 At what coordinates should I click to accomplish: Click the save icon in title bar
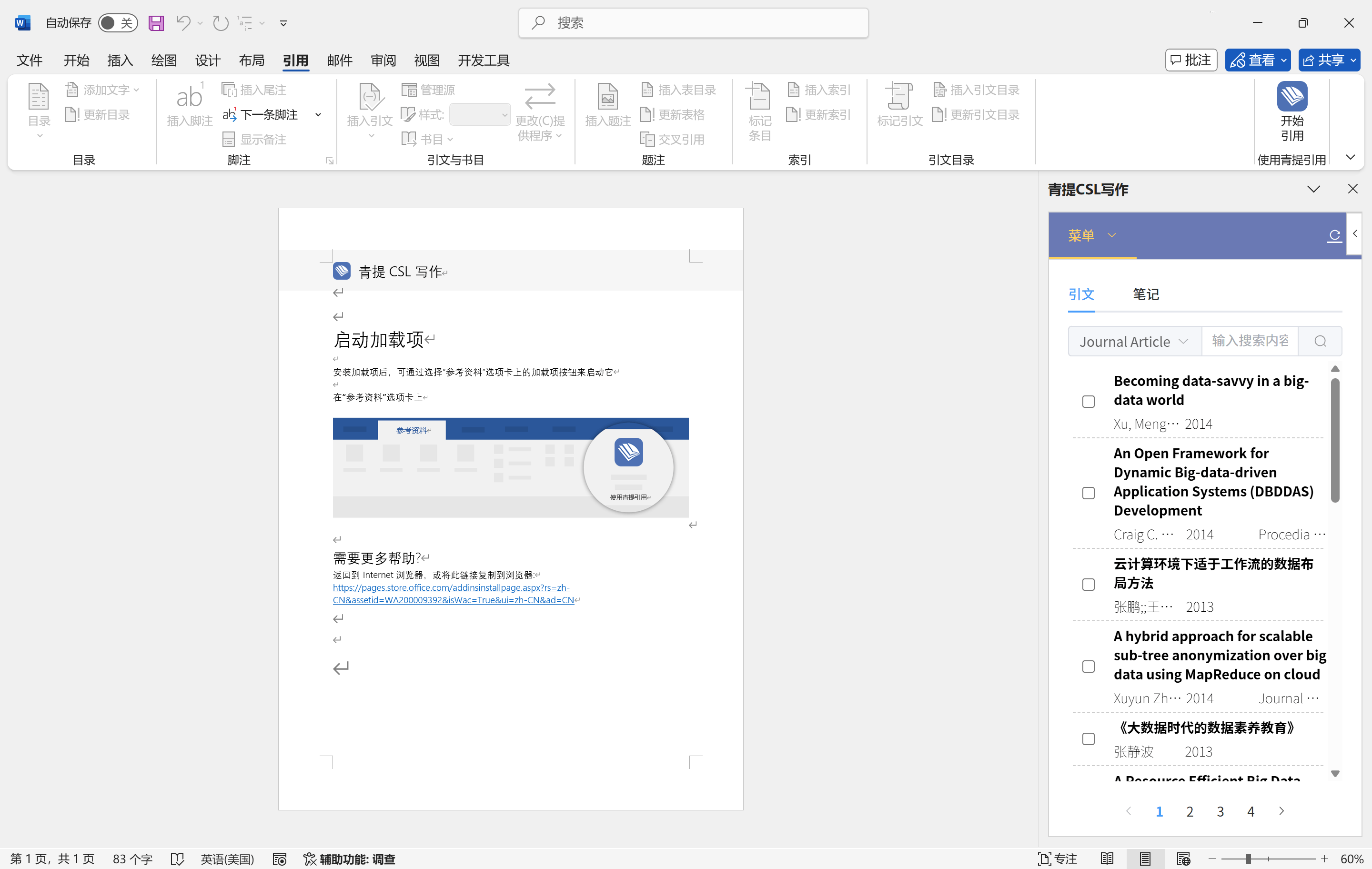156,23
